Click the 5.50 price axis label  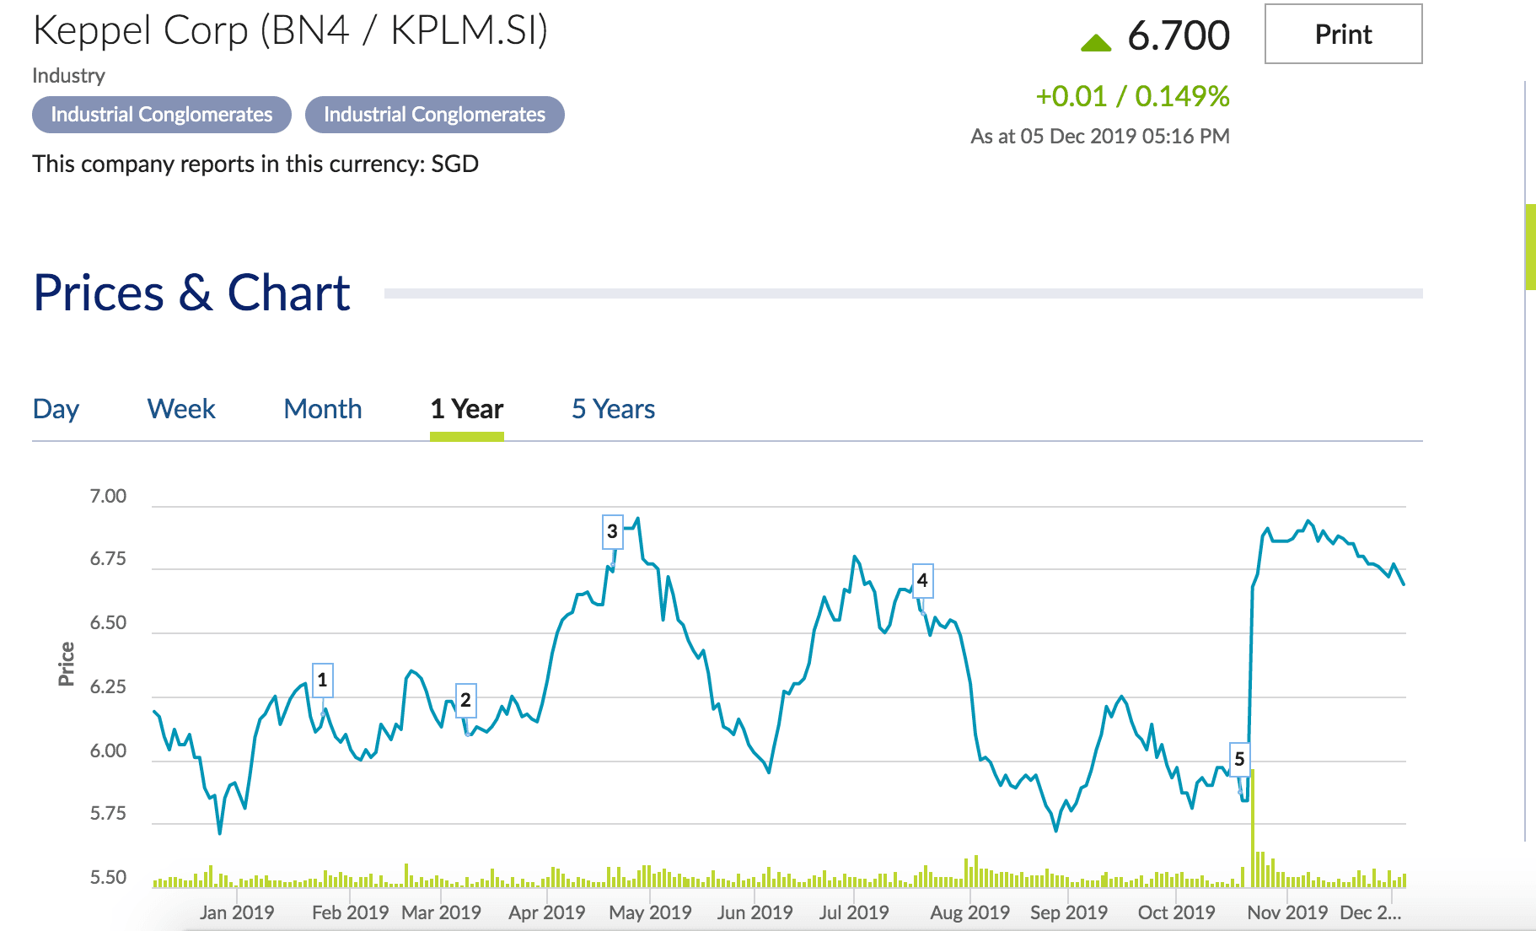click(x=108, y=877)
